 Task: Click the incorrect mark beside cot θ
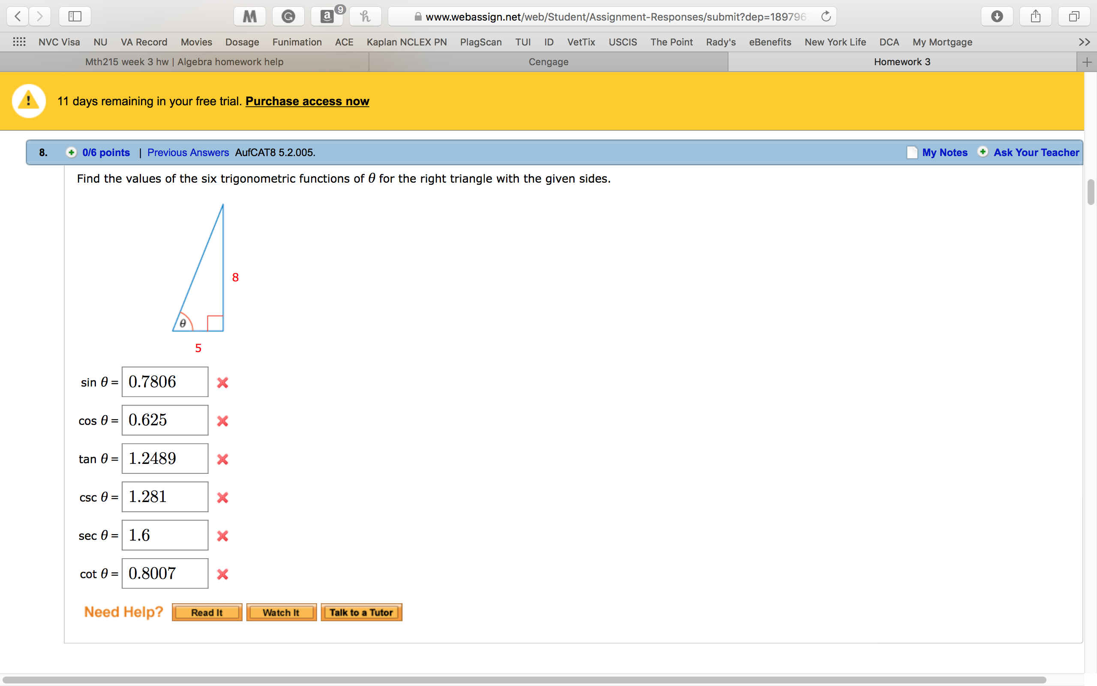click(222, 575)
